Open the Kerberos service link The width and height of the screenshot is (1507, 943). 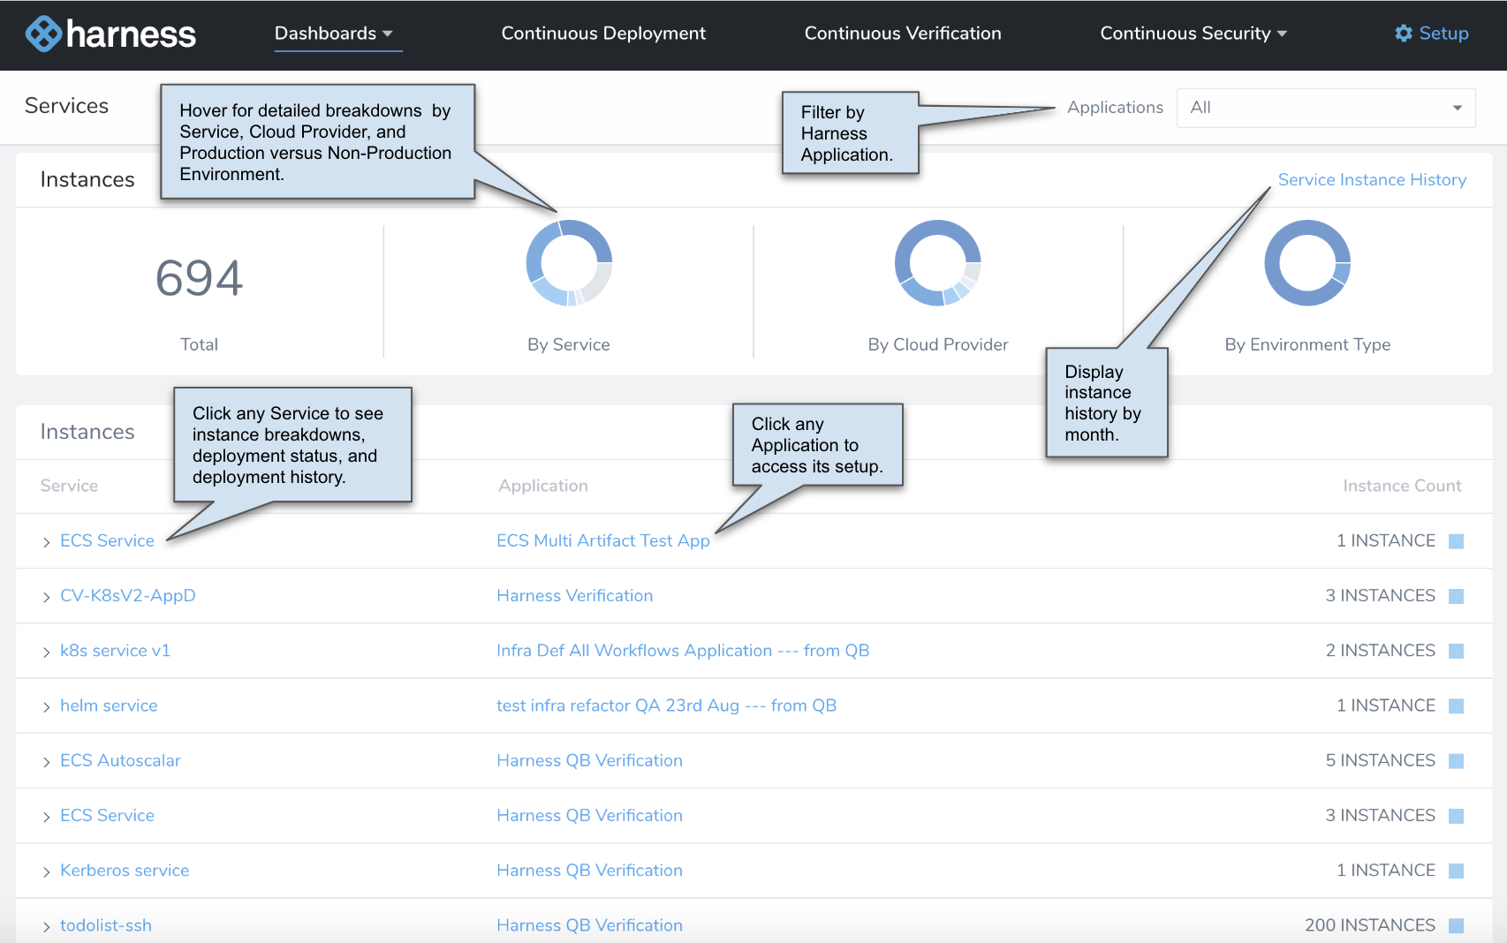[125, 871]
